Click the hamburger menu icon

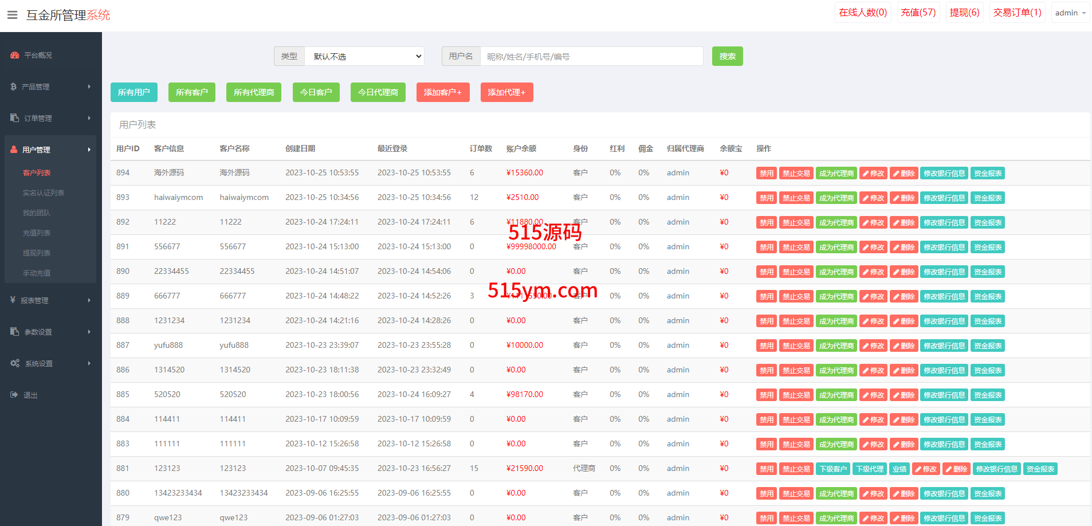[12, 15]
